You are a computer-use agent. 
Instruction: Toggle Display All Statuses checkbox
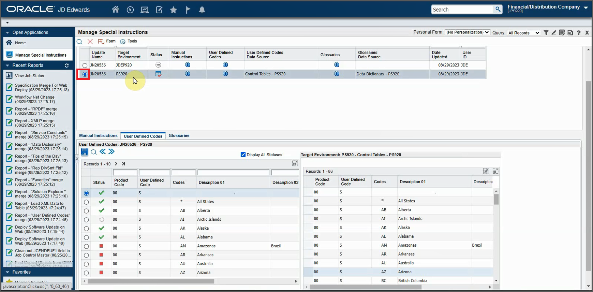243,155
